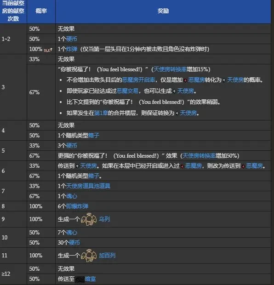Viewport: 274px width, 285px height.
Task: Select the ≥12 sacrifice count cell
Action: pos(13,274)
